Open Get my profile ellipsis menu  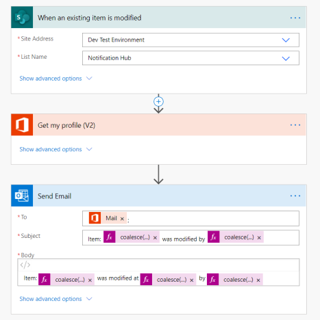[x=295, y=125]
